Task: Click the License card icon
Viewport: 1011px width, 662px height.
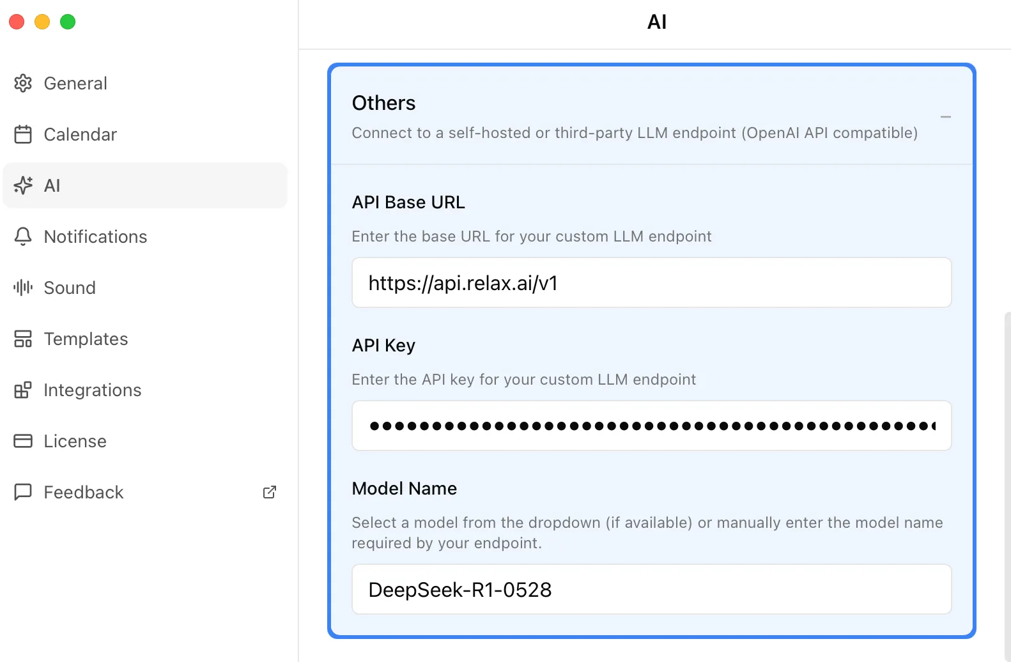Action: pyautogui.click(x=23, y=441)
